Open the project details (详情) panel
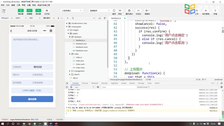 pyautogui.click(x=215, y=11)
